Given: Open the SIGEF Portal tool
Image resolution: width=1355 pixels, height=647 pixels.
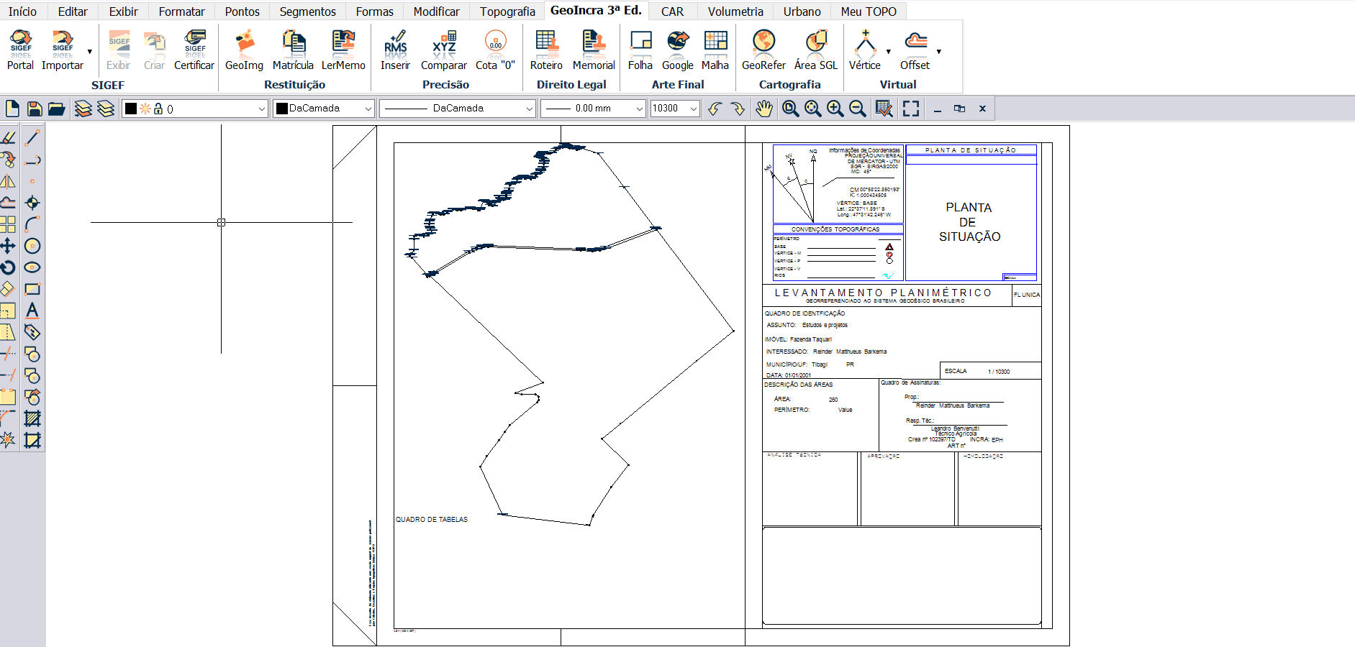Looking at the screenshot, I should pos(20,50).
